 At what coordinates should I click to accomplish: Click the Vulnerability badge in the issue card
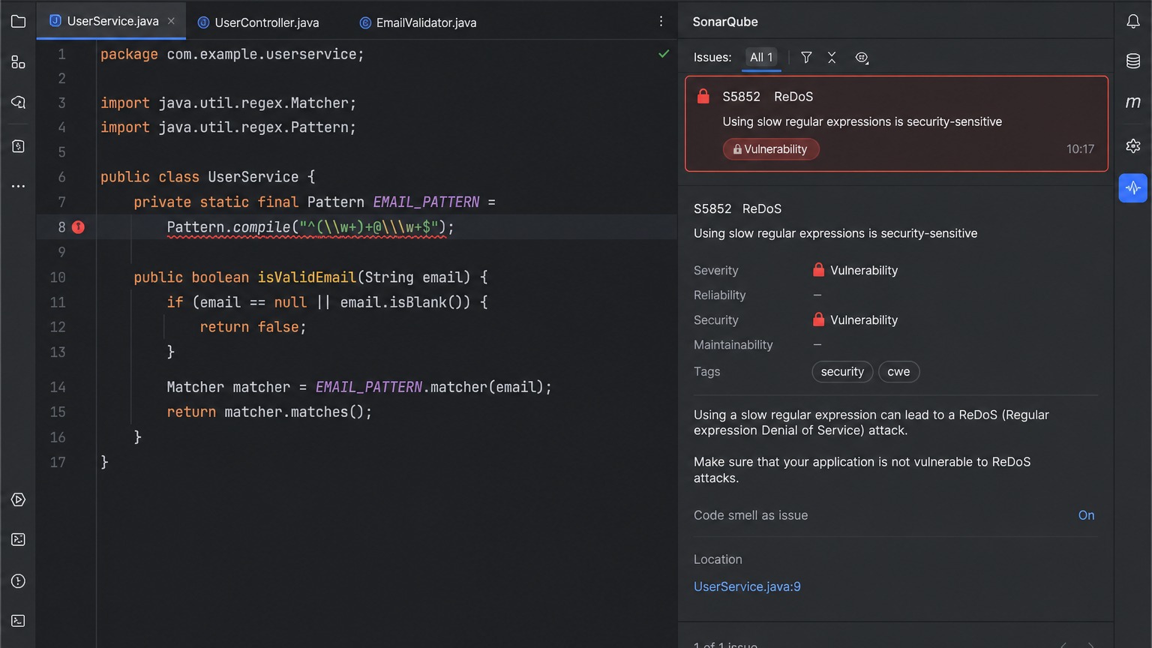point(771,149)
